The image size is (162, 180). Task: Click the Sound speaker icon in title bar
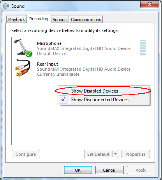coord(6,6)
